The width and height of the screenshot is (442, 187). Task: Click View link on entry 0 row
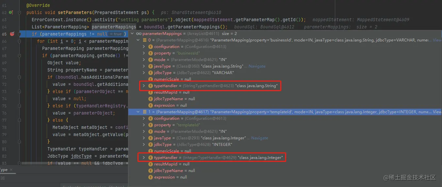point(437,40)
